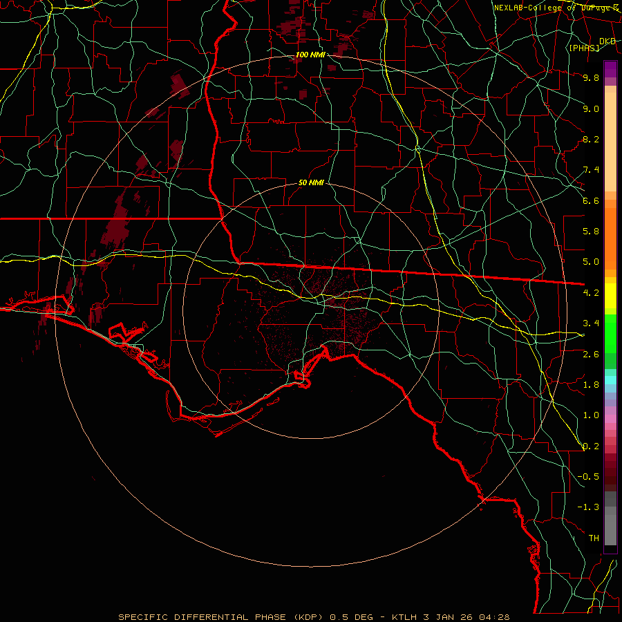The height and width of the screenshot is (622, 622).
Task: Pick the purple segment of the color bar
Action: [610, 69]
